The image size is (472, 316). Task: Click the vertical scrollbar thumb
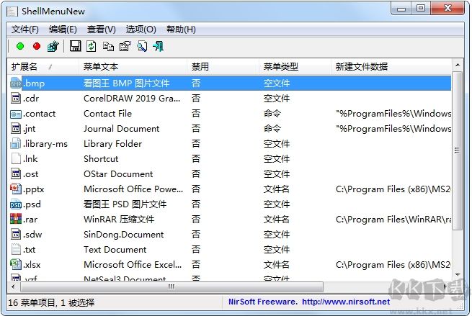tap(458, 150)
